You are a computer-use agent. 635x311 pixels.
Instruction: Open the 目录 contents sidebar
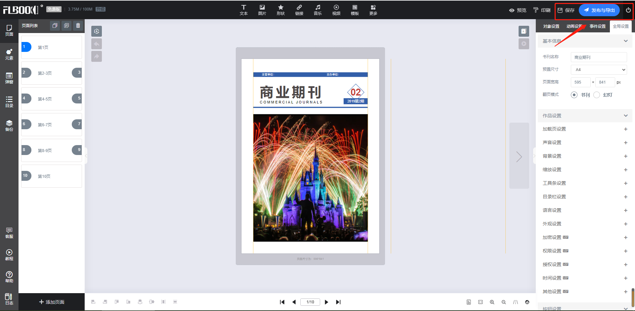pyautogui.click(x=9, y=102)
